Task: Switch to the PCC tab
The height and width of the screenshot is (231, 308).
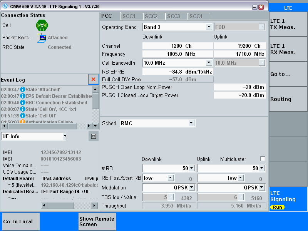Action: 110,16
